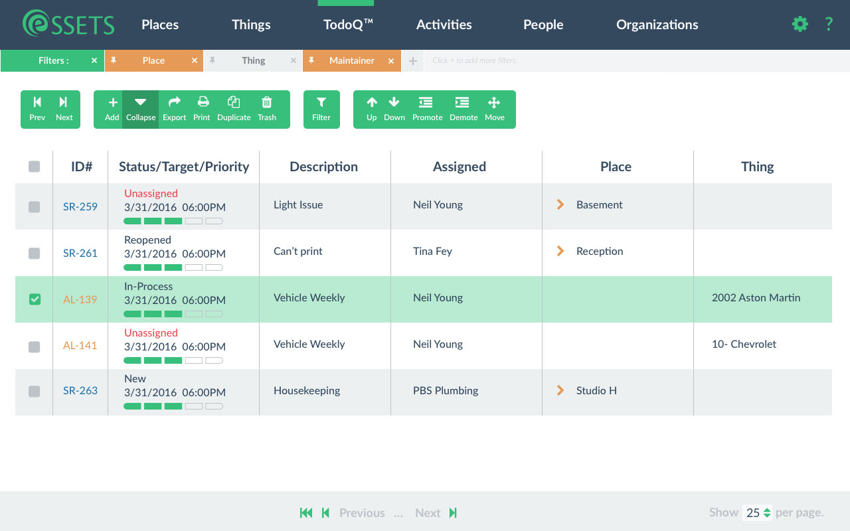The image size is (850, 531).
Task: Open the Organizations menu
Action: (x=657, y=25)
